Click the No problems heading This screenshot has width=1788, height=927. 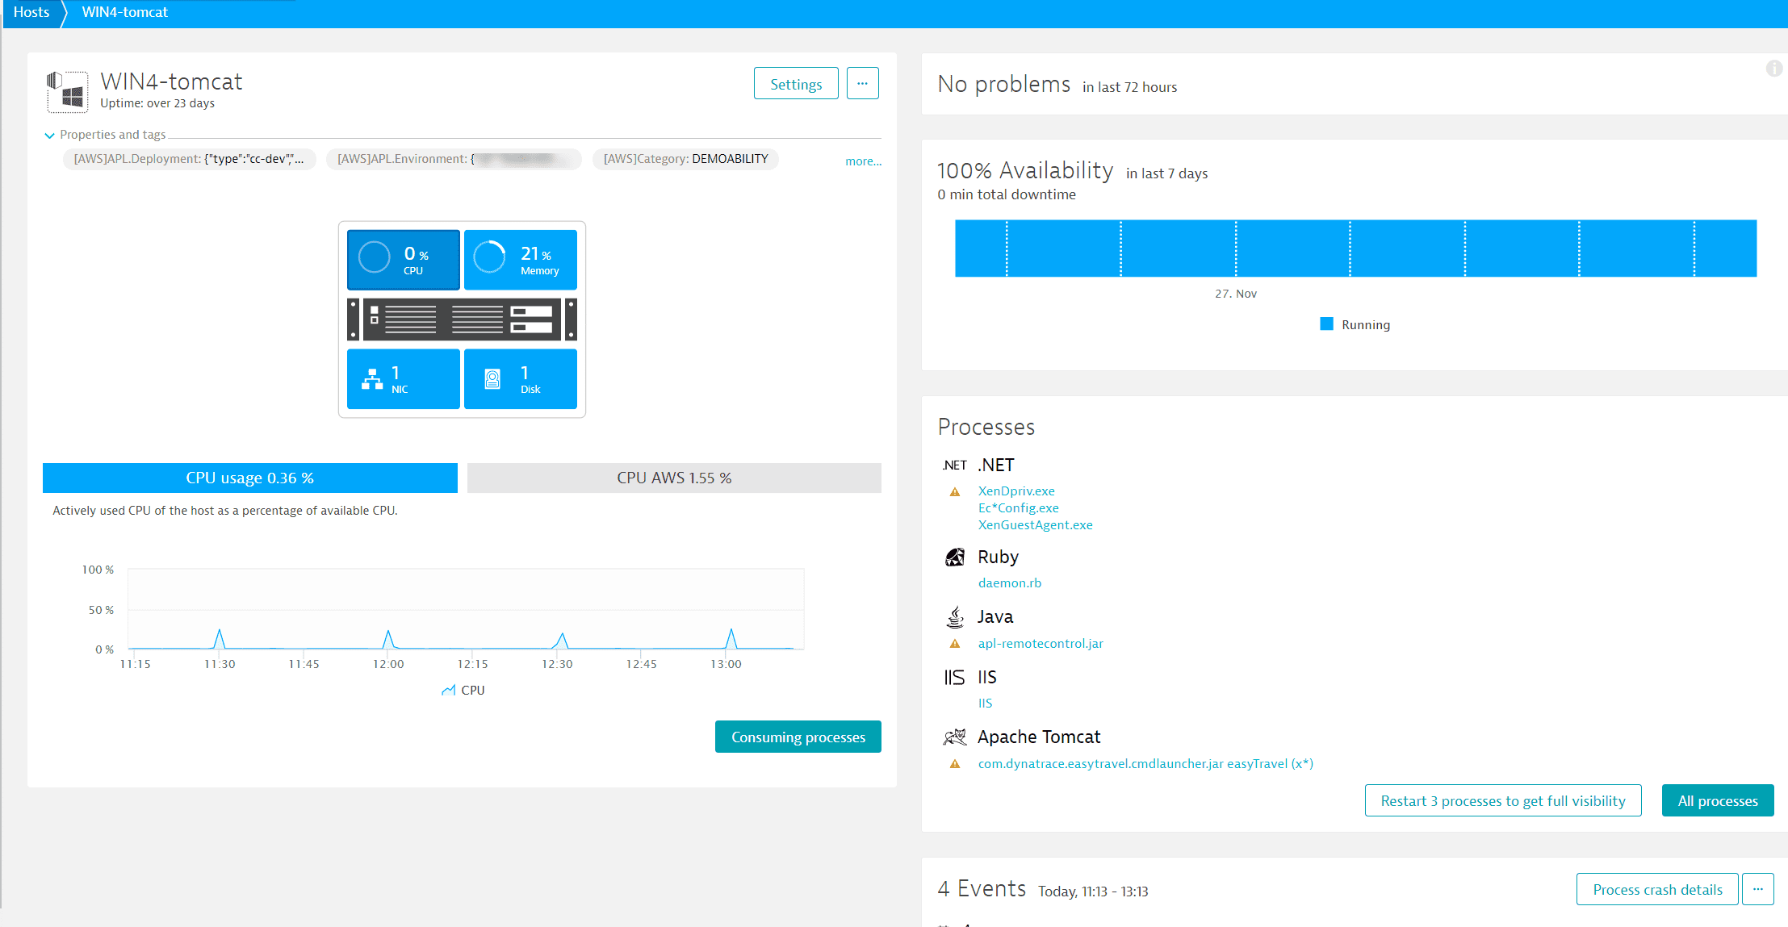point(1004,85)
